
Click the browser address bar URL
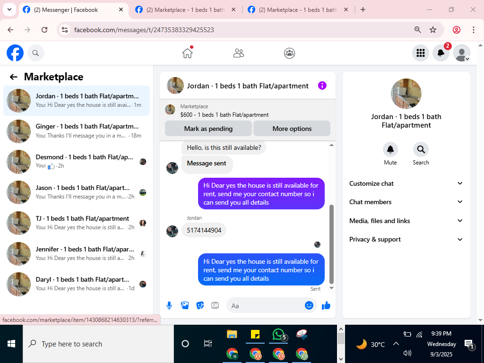pos(144,30)
